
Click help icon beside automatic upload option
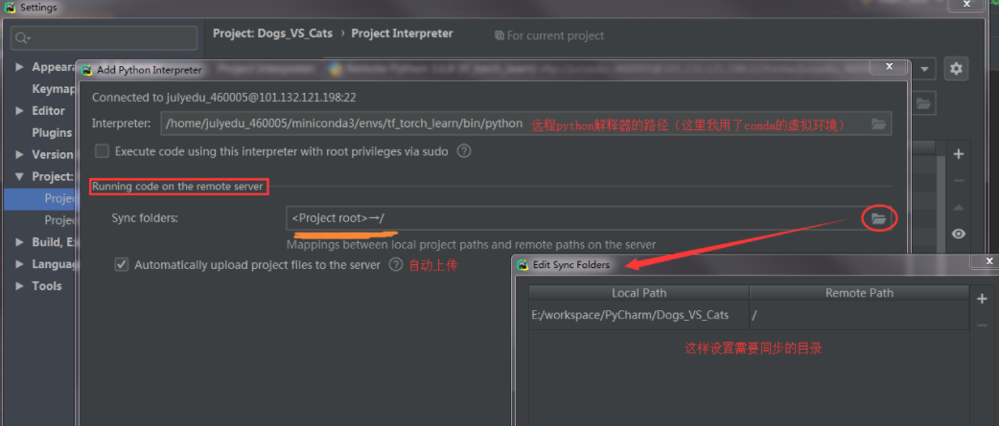[x=395, y=265]
